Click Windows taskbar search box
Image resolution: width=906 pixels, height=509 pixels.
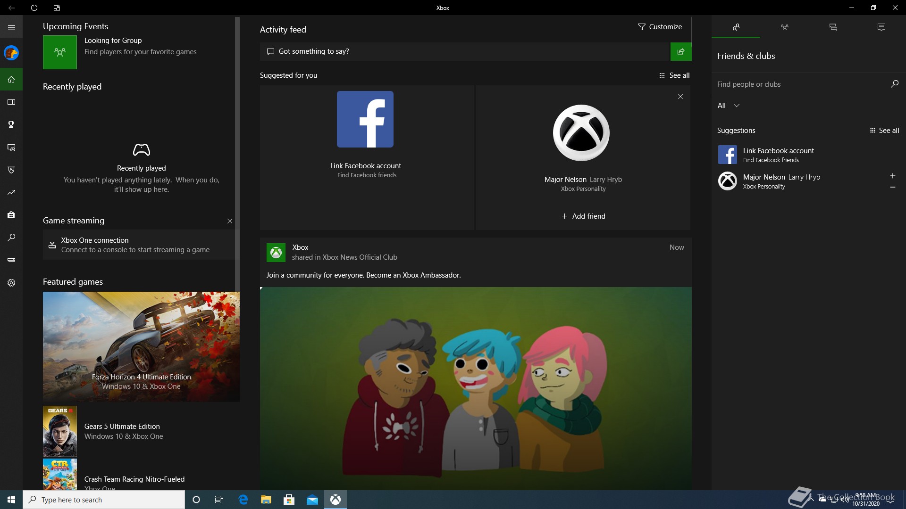click(104, 500)
